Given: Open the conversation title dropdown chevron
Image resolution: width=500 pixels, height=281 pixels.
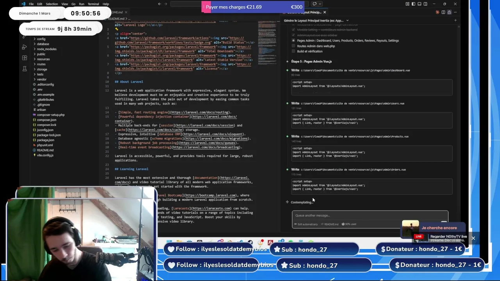Looking at the screenshot, I should 347,21.
